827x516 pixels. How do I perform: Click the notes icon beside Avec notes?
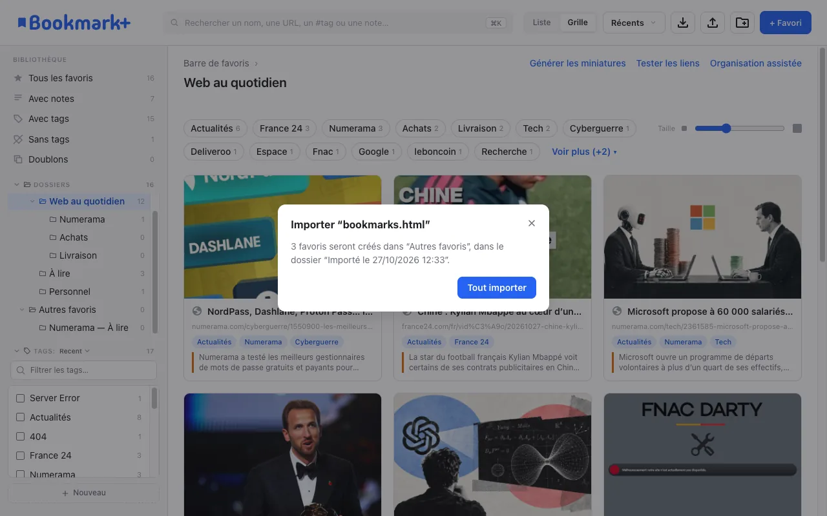click(18, 99)
